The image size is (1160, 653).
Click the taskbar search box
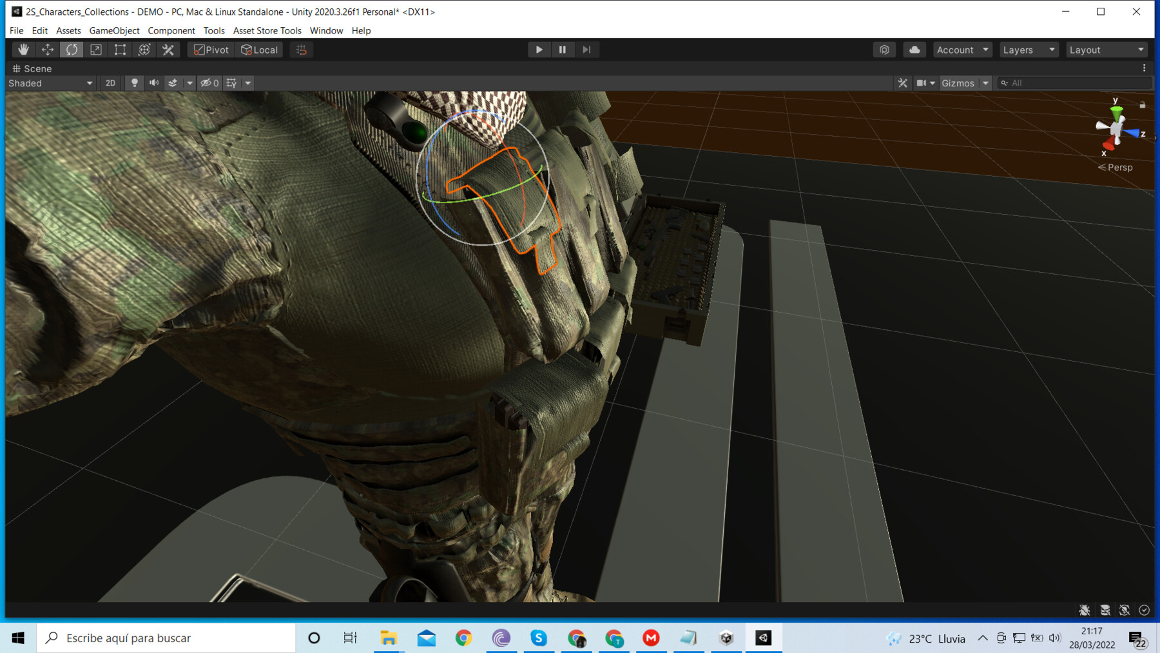pyautogui.click(x=166, y=638)
